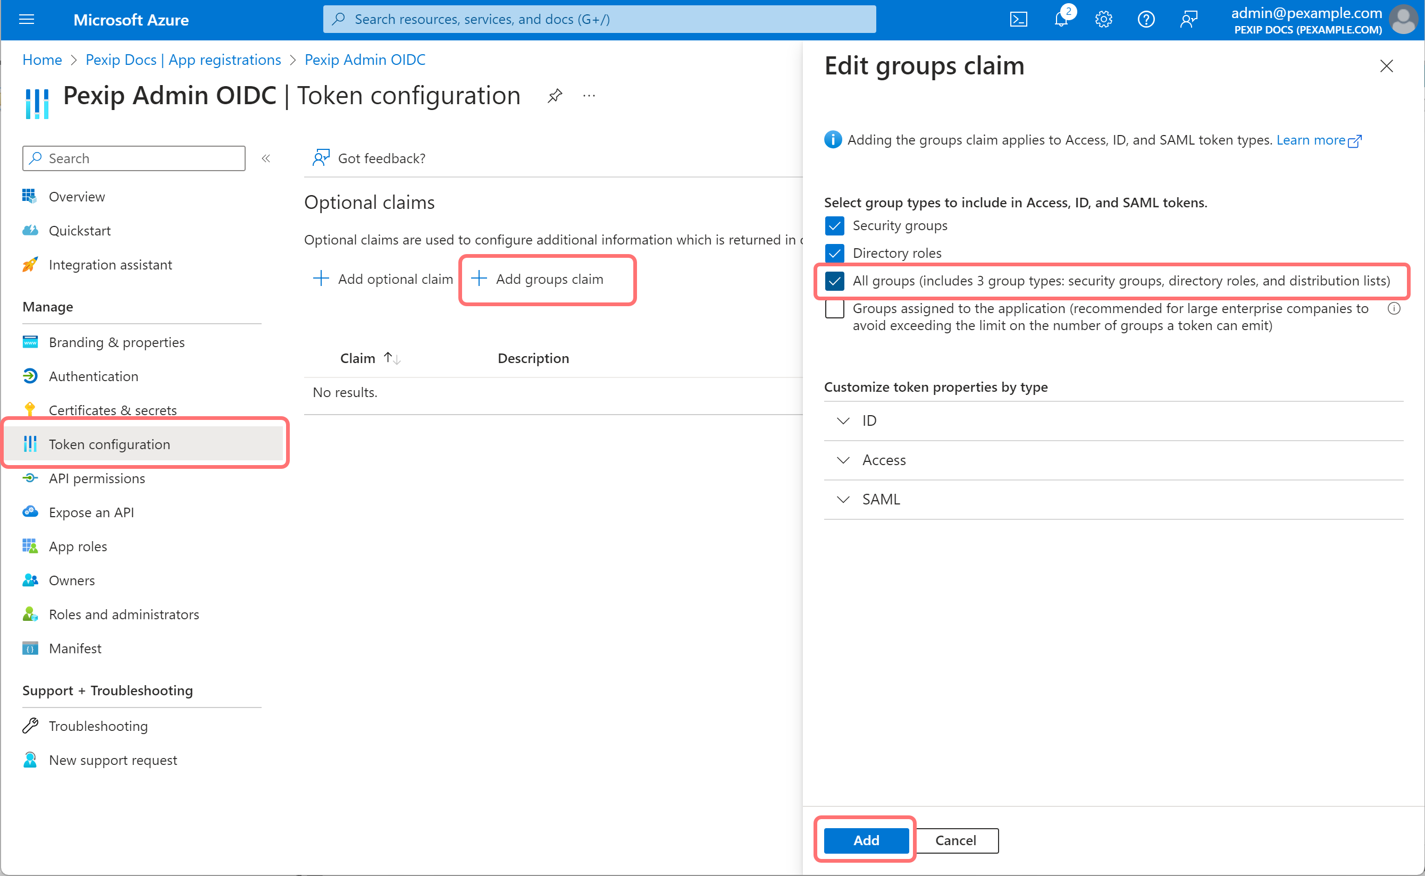Open API permissions in the sidebar
Screen dimensions: 1425x876
(x=97, y=478)
